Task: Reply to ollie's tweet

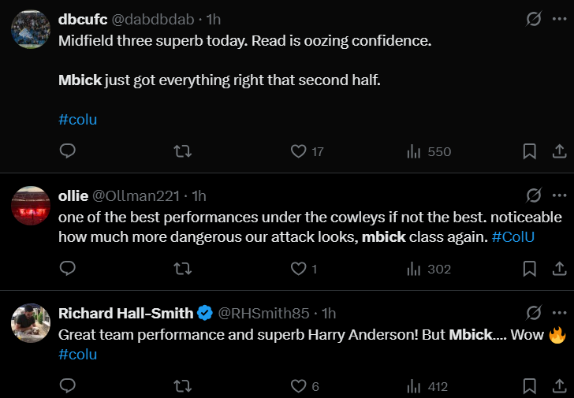Action: point(68,269)
